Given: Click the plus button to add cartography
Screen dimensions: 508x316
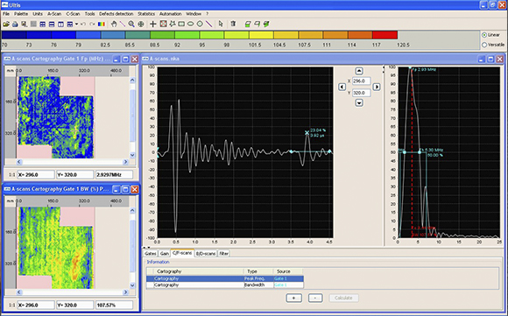Looking at the screenshot, I should click(293, 298).
